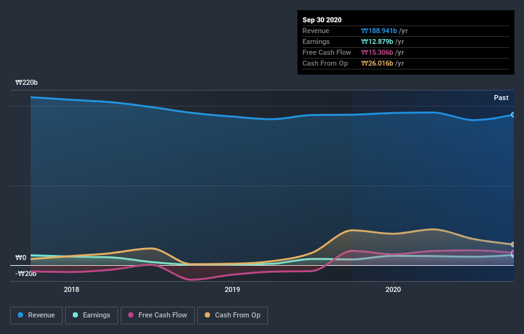Click the -₩20b y-axis label
Image resolution: width=524 pixels, height=334 pixels.
click(26, 274)
